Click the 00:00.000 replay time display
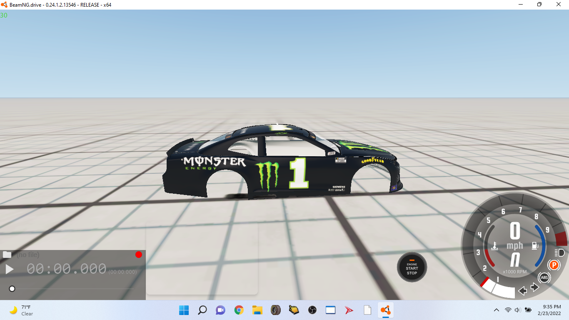The width and height of the screenshot is (569, 320). pyautogui.click(x=67, y=269)
